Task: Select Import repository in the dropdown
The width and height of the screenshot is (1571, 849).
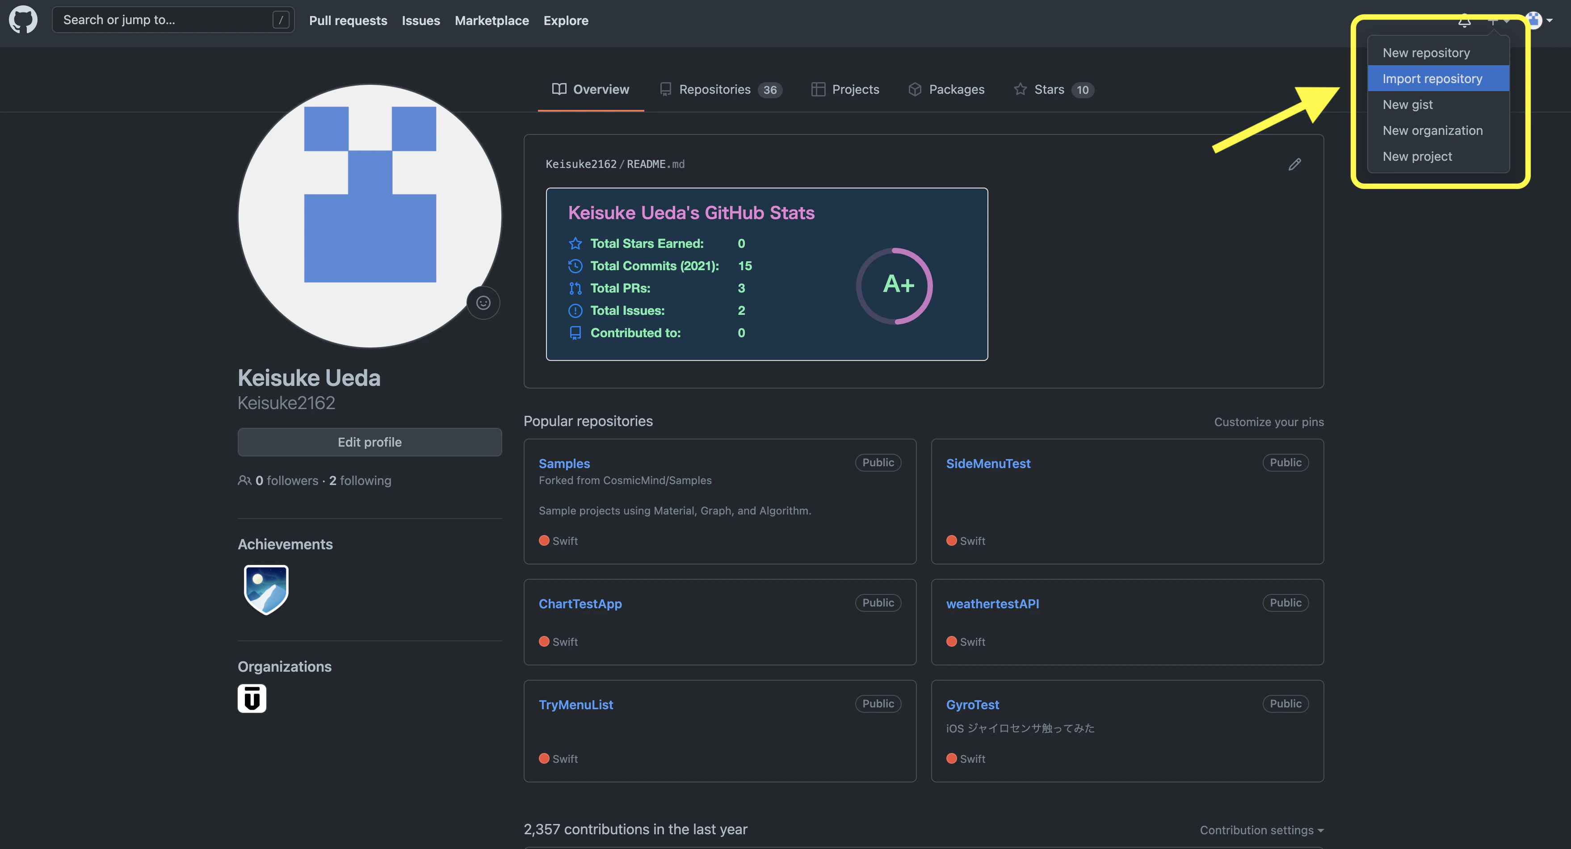Action: coord(1438,79)
